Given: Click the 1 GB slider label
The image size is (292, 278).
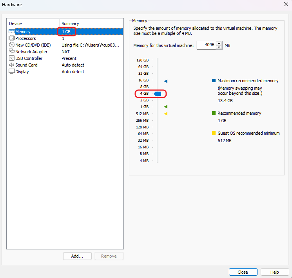Looking at the screenshot, I should coord(144,107).
